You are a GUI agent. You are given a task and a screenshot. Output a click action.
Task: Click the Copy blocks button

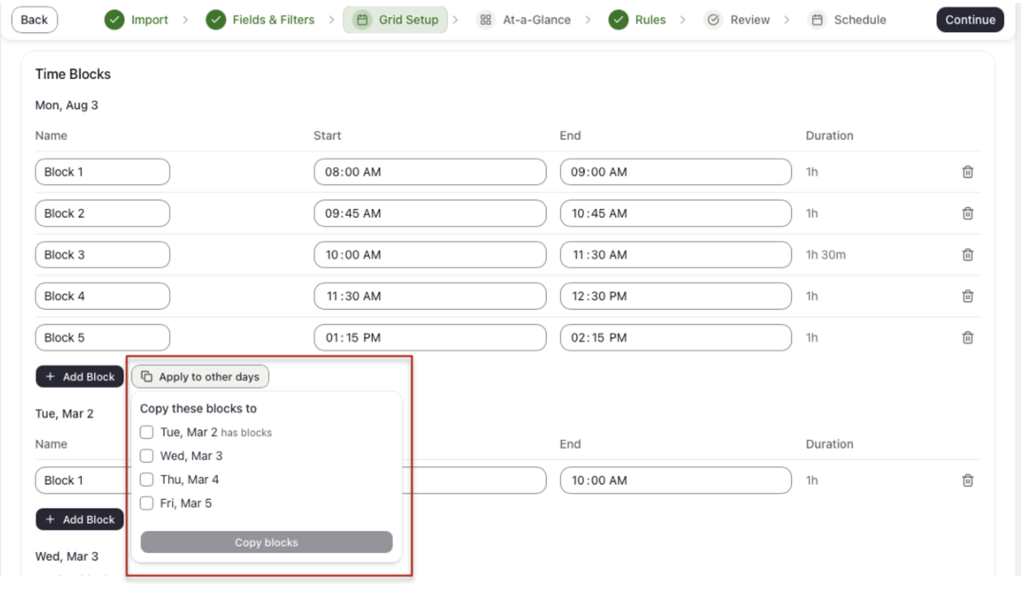pyautogui.click(x=266, y=542)
